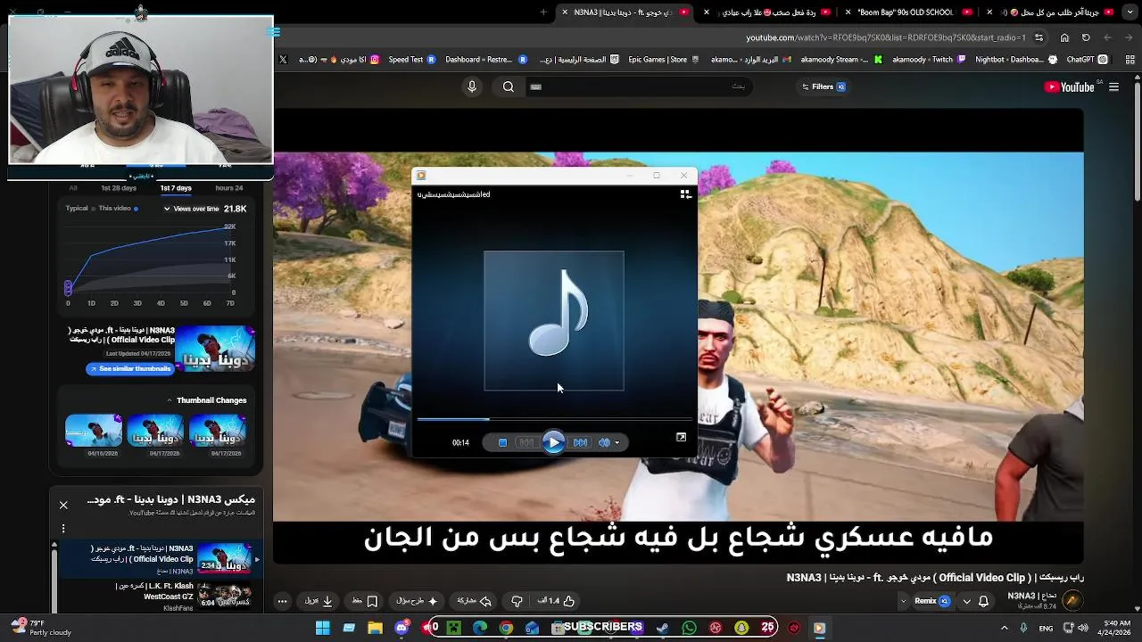Switch to the N3NA3 video tab
This screenshot has height=642, width=1142.
click(623, 12)
